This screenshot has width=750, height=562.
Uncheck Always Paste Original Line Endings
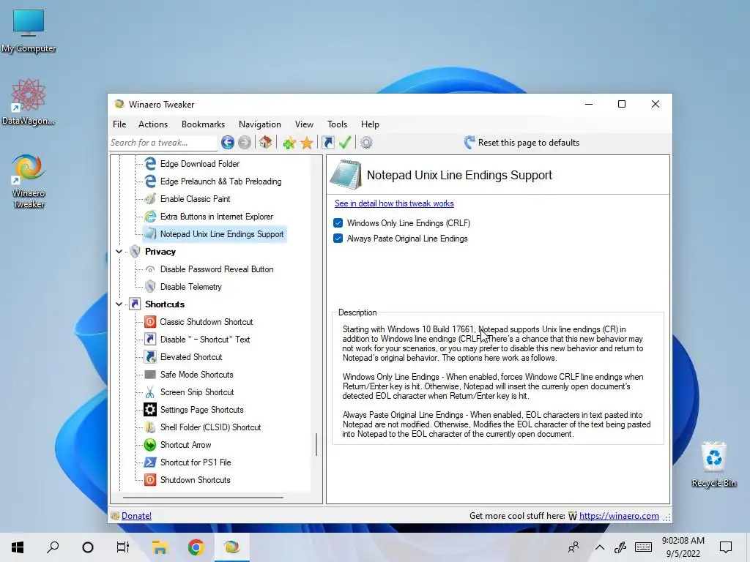pos(338,239)
